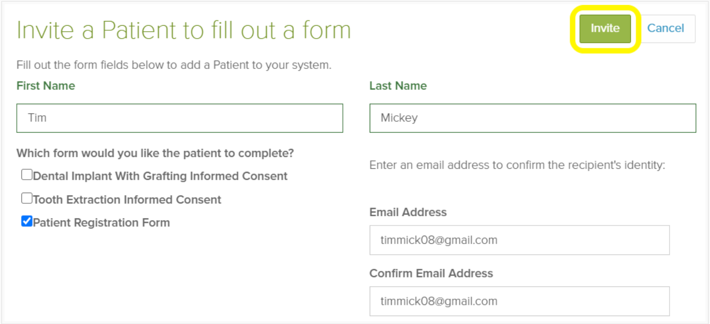Click the Confirm Email Address field label

[x=431, y=274]
